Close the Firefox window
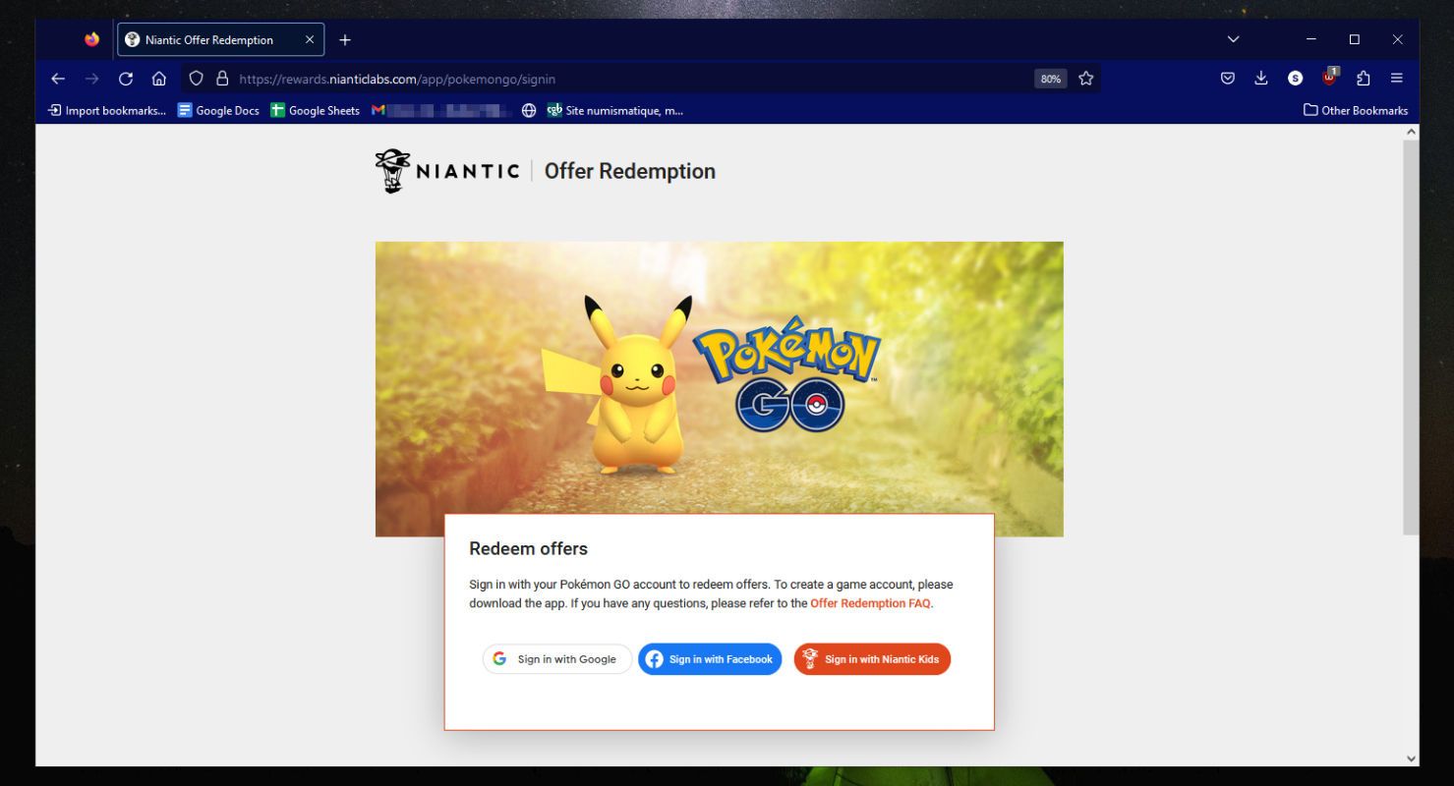This screenshot has height=786, width=1454. 1398,40
